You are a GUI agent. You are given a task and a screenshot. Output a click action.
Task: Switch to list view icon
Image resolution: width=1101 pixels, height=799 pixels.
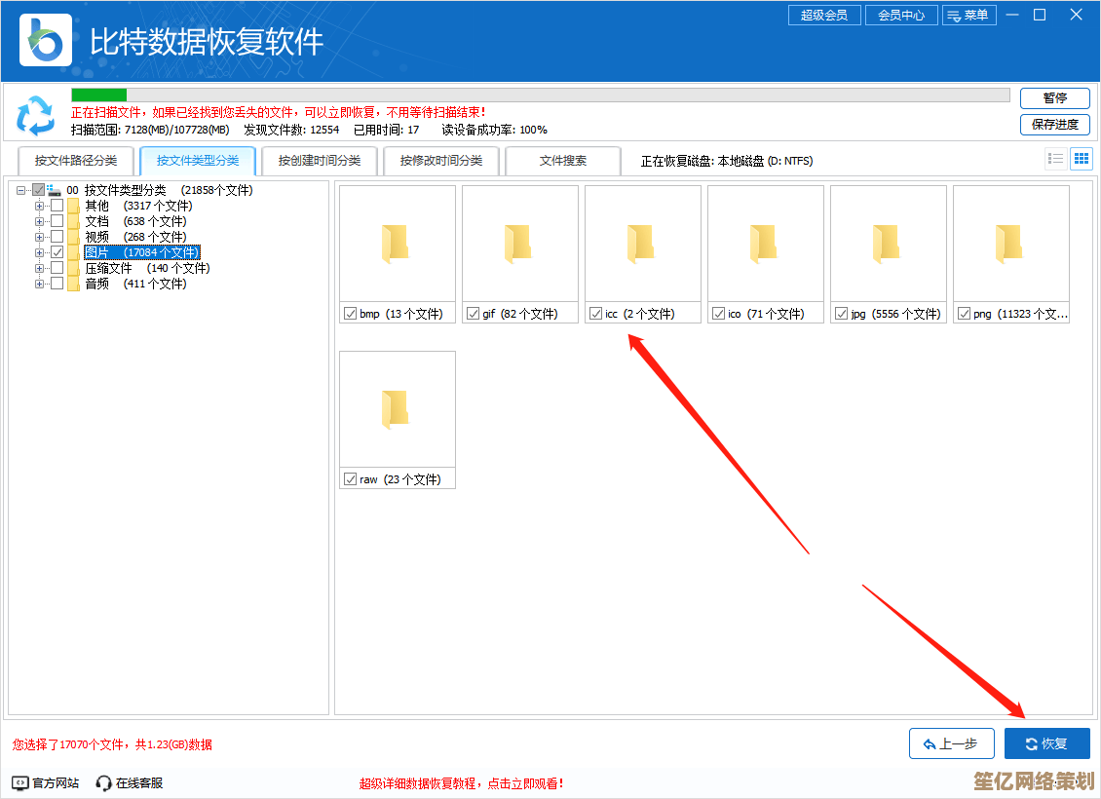point(1055,159)
